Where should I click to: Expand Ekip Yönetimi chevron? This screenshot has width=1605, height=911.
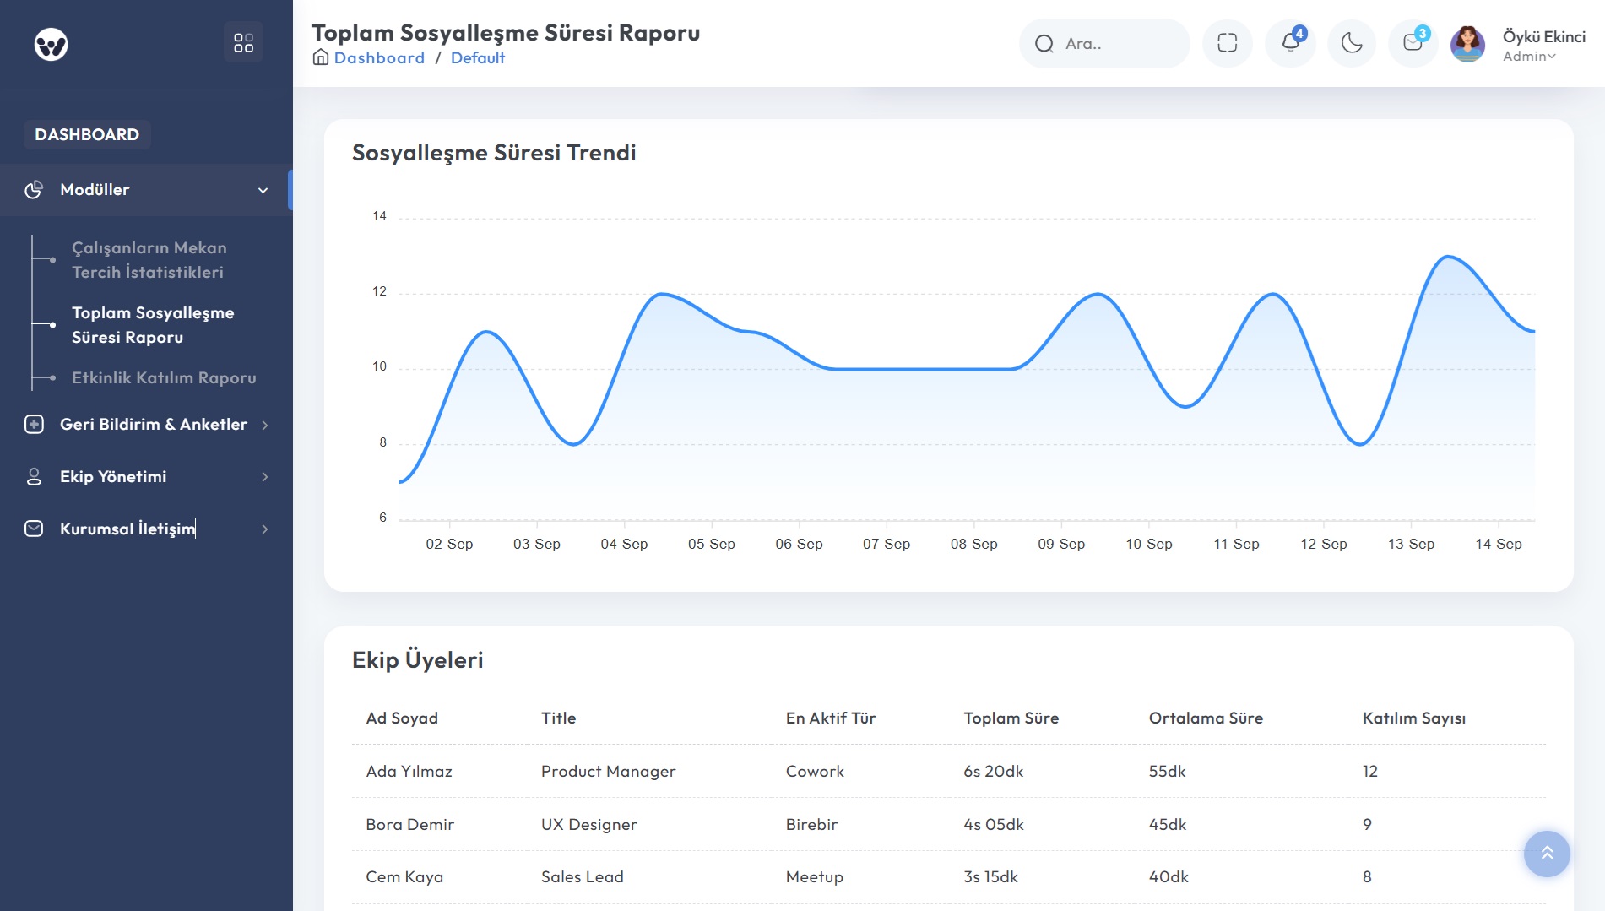(265, 478)
